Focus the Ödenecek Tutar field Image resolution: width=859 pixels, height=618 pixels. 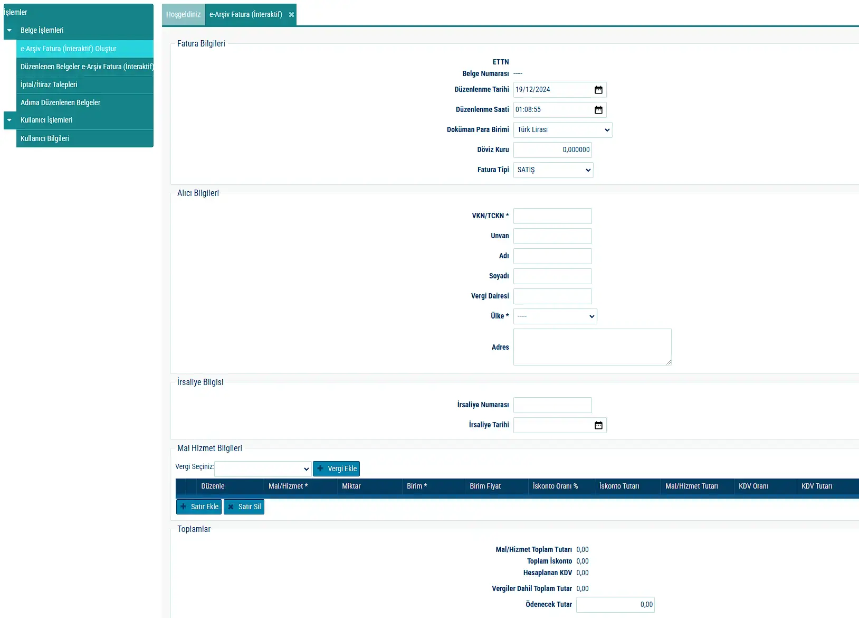(x=615, y=605)
